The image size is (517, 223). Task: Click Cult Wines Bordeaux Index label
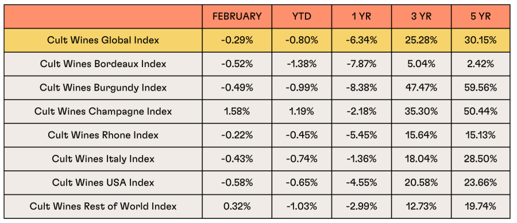[103, 64]
